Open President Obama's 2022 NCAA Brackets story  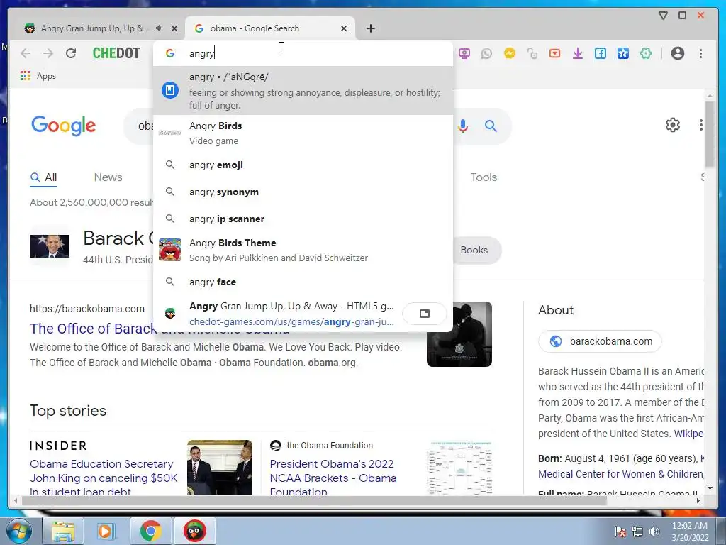(x=333, y=478)
